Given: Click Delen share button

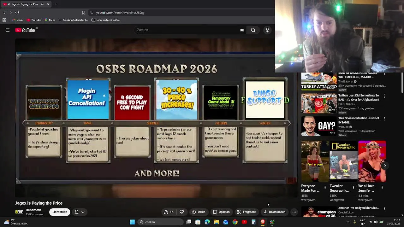Looking at the screenshot, I should coord(198,212).
